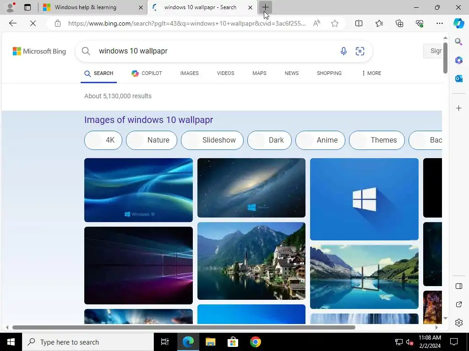Customize sidebar with plus button
469x351 pixels.
point(458,108)
